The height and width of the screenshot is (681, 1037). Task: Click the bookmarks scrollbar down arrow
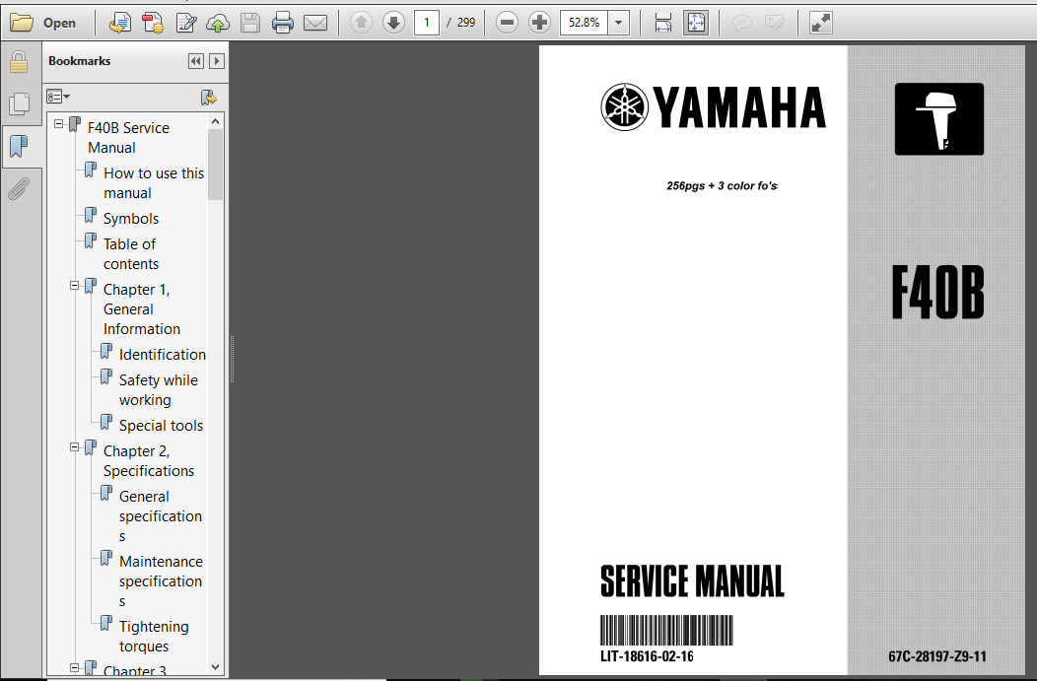pos(215,667)
